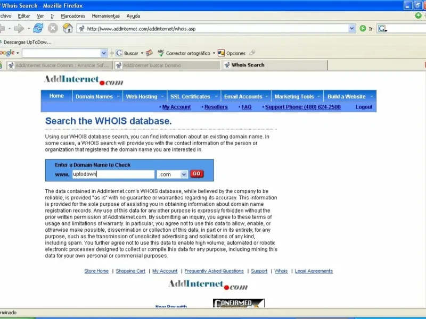The width and height of the screenshot is (426, 319).
Task: Switch to the Arrancar Sof... browser tab
Action: tap(59, 65)
